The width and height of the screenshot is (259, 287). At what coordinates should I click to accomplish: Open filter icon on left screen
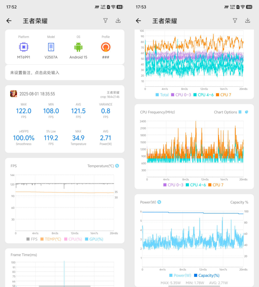(x=105, y=20)
